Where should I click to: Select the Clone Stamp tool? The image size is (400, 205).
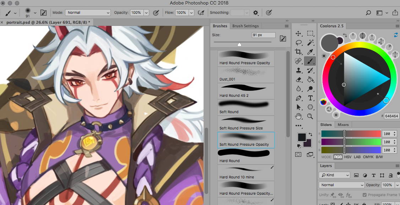(298, 70)
